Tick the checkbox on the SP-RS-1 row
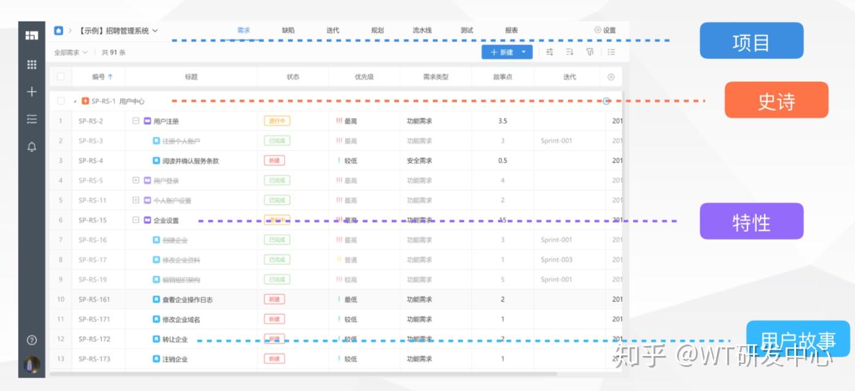855x391 pixels. tap(60, 101)
